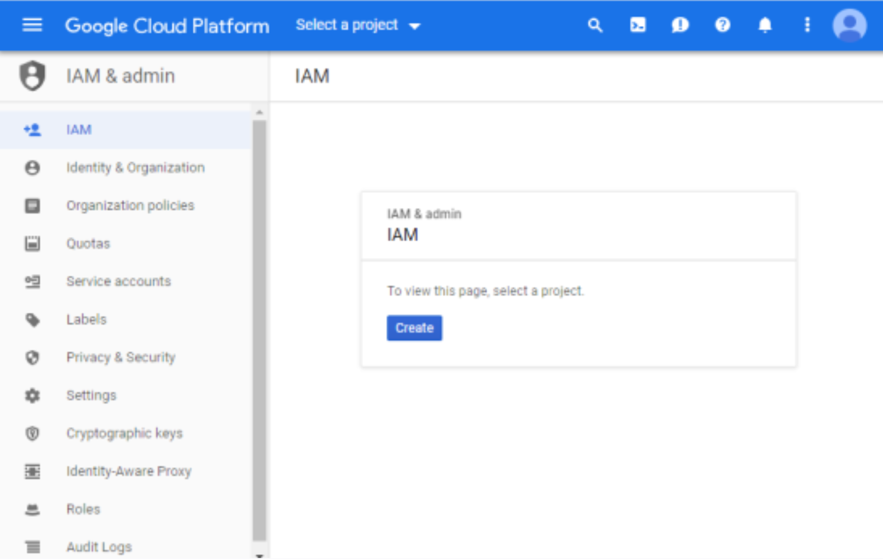Open the three-dot utilities menu
The height and width of the screenshot is (559, 883).
(x=807, y=25)
